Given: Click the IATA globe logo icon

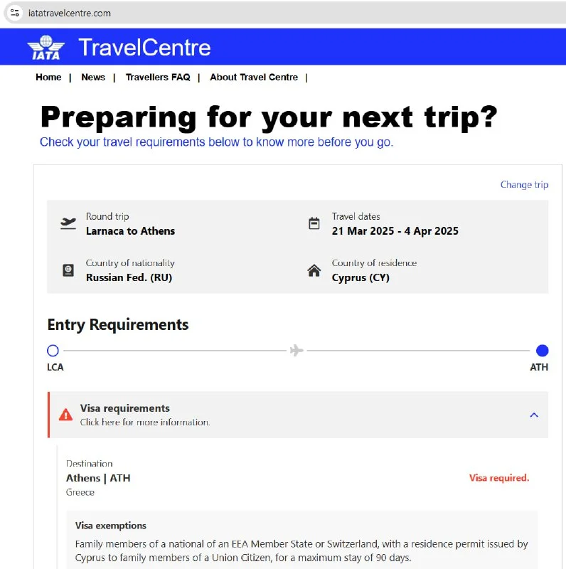Looking at the screenshot, I should [x=46, y=47].
